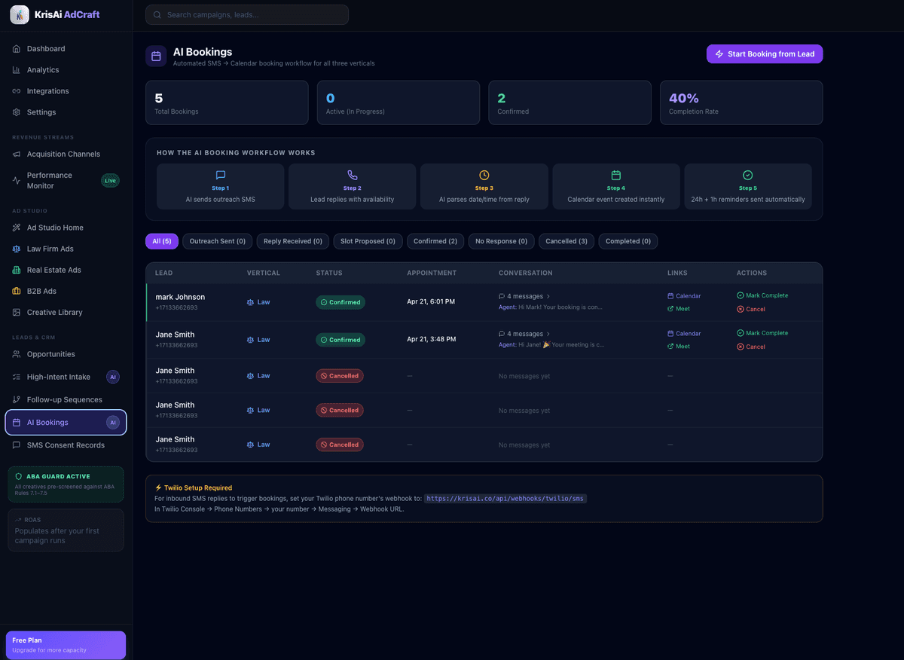
Task: Click the Analytics bar chart icon
Action: pyautogui.click(x=17, y=70)
